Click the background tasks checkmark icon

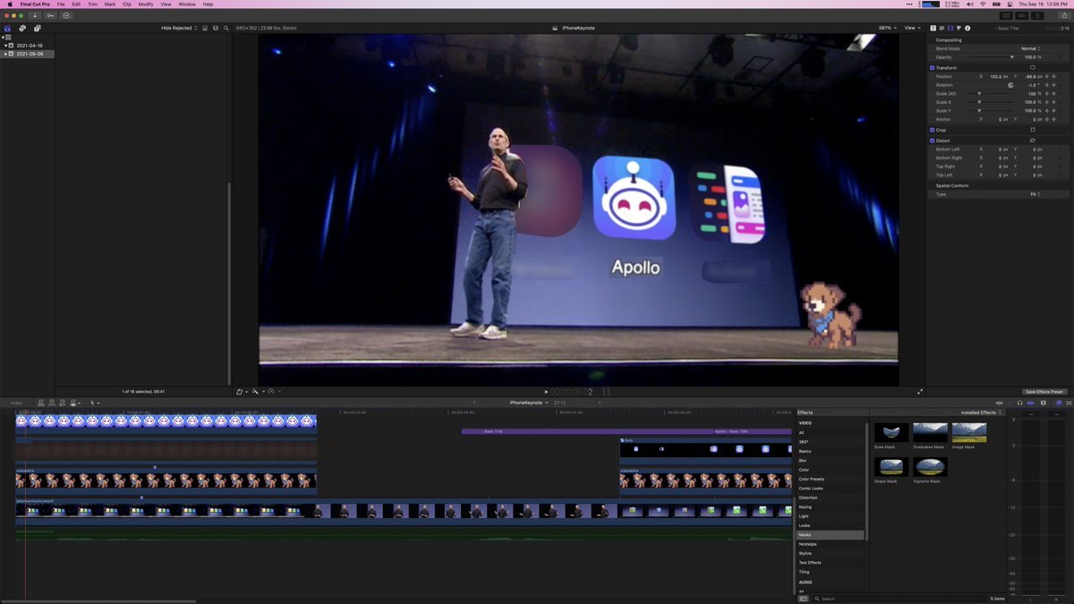[x=66, y=15]
